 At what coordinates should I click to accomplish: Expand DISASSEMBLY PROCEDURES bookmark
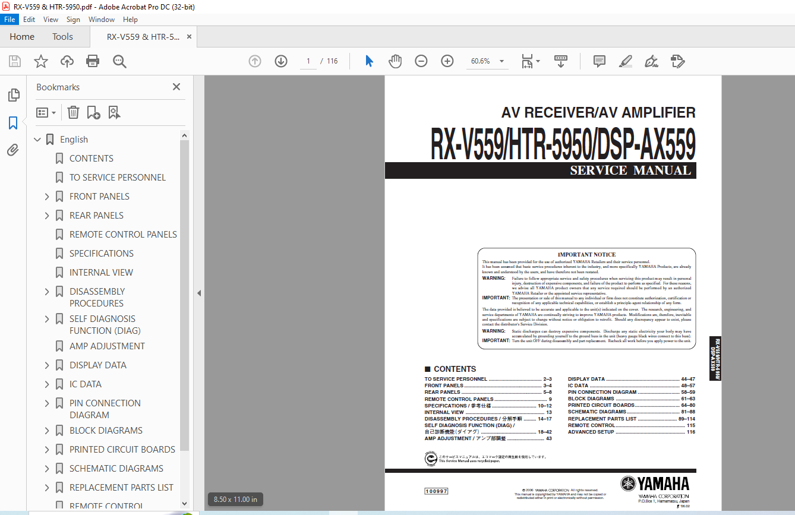[x=47, y=292]
